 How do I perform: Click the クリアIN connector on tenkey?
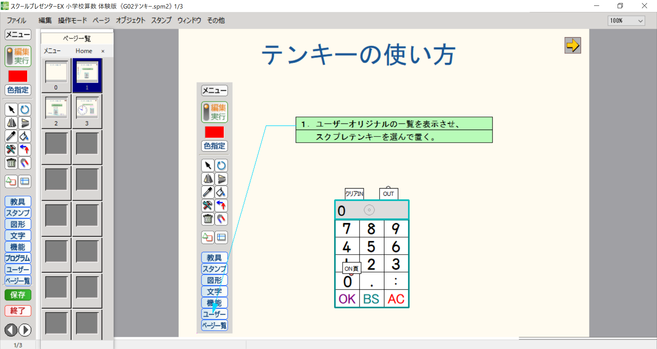354,194
